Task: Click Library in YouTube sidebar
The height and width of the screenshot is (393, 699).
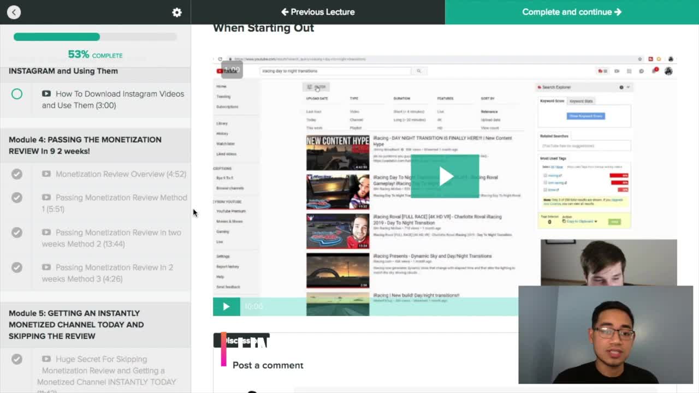Action: coord(222,123)
